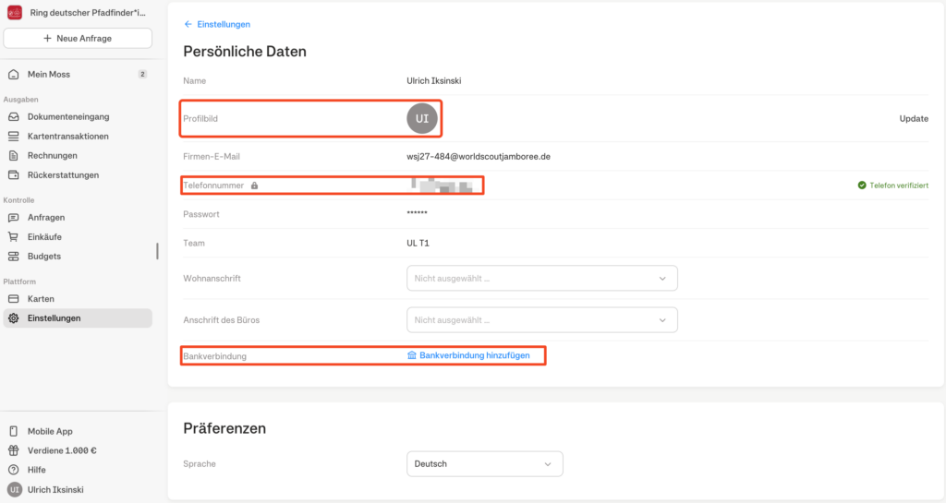Click the Hilfe question mark icon

tap(14, 470)
